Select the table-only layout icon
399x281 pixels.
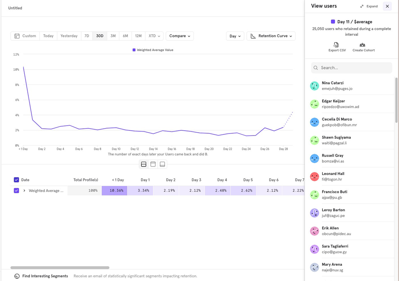click(x=162, y=164)
